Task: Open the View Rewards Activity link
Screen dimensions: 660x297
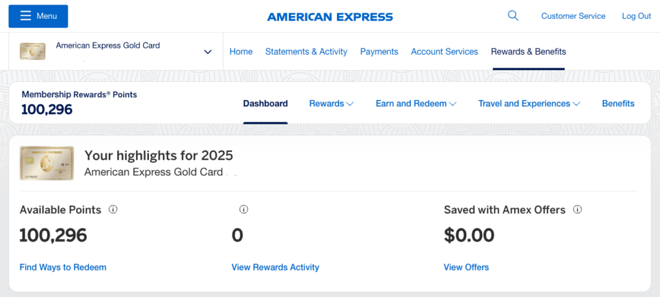Action: [x=275, y=267]
